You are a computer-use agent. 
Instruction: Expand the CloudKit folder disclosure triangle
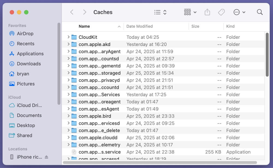point(68,37)
